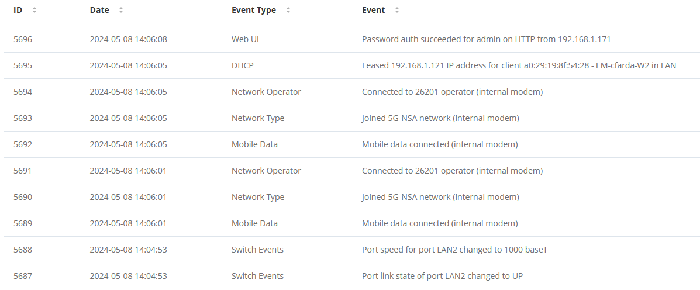
Task: Click the Date column sort icon
Action: tap(121, 10)
